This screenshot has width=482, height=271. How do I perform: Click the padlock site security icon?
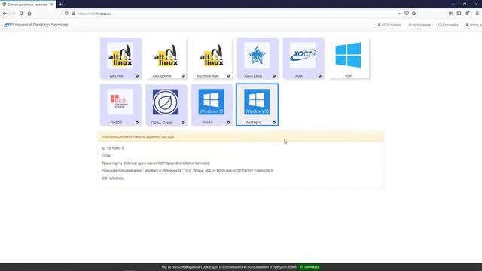point(74,14)
